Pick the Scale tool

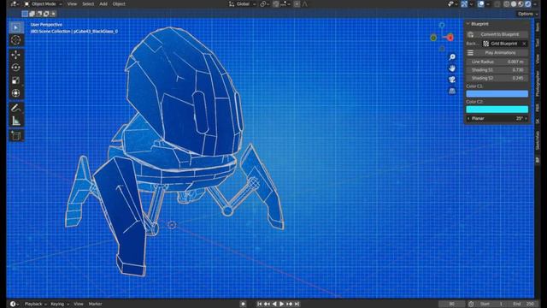tap(15, 80)
